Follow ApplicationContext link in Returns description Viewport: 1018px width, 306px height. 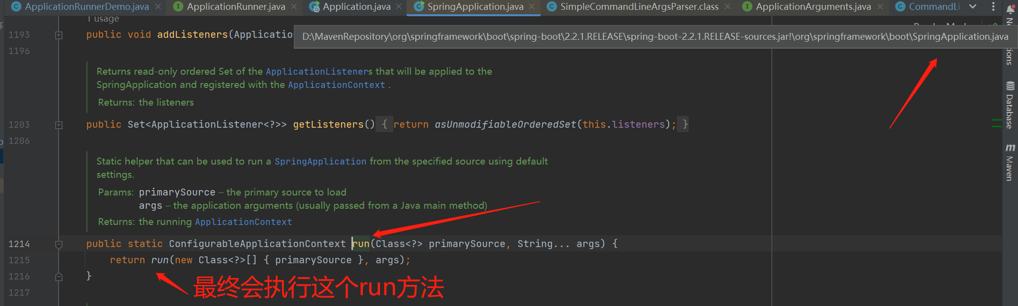[243, 222]
